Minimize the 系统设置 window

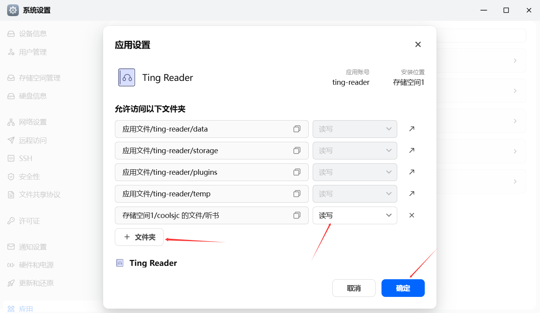(483, 10)
